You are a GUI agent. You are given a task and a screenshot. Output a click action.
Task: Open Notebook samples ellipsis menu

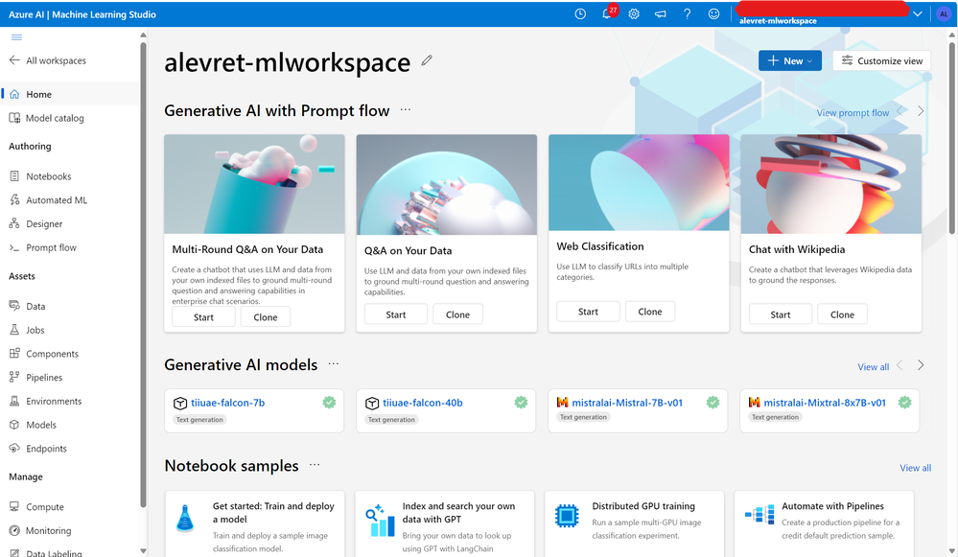click(x=315, y=465)
